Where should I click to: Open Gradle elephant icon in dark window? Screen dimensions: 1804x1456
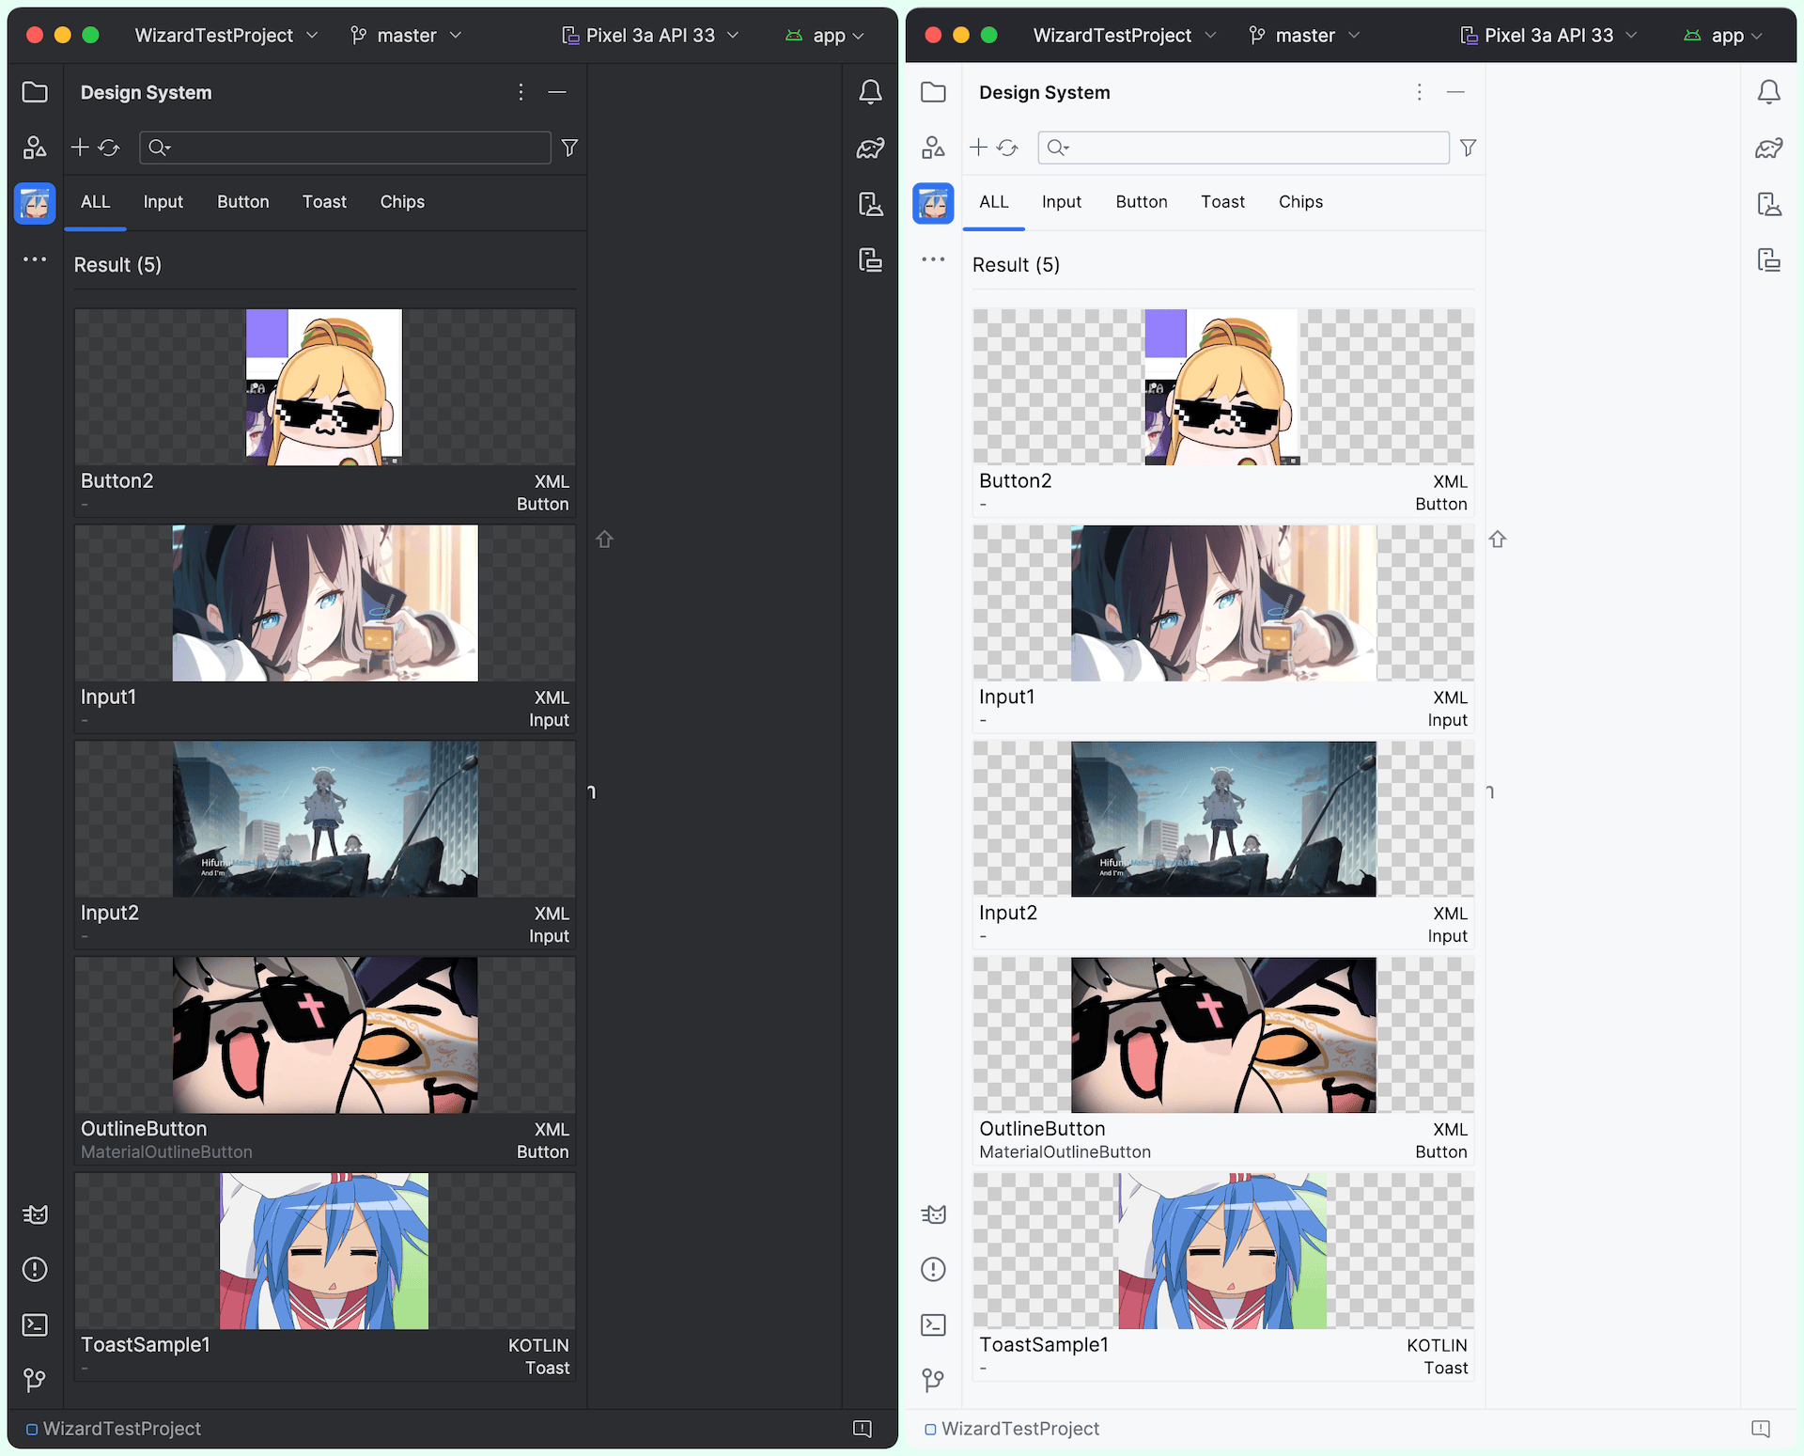coord(871,148)
